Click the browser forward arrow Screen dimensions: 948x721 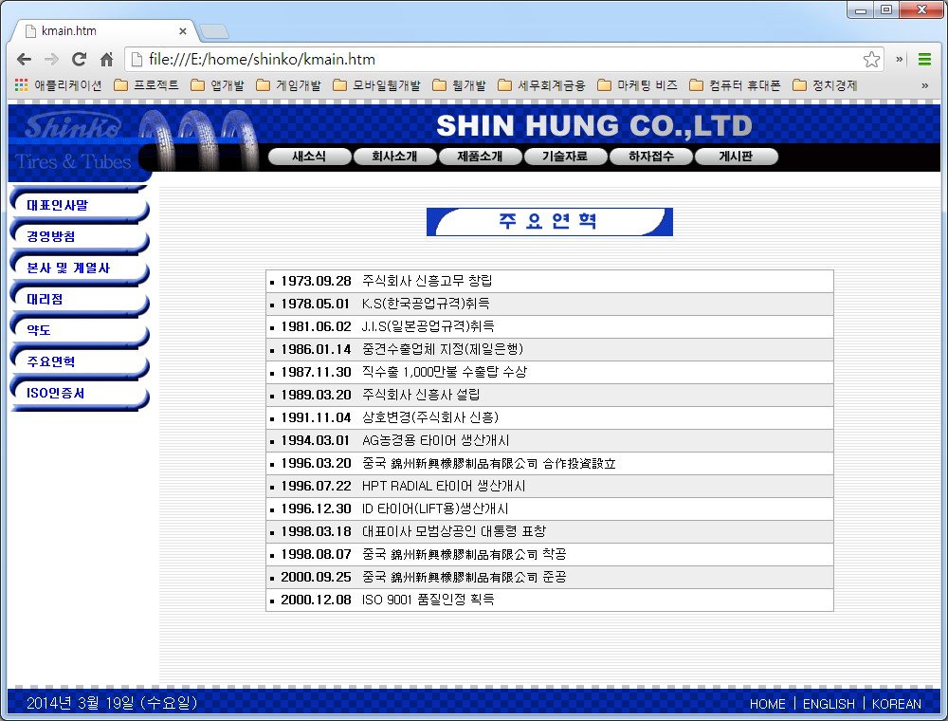tap(51, 59)
